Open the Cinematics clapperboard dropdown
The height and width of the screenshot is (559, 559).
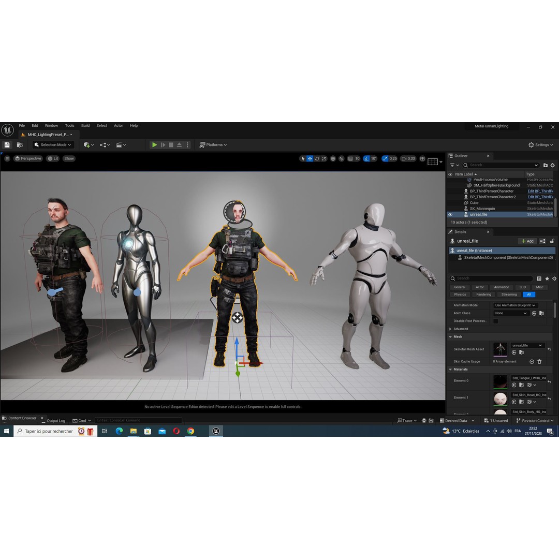click(121, 145)
